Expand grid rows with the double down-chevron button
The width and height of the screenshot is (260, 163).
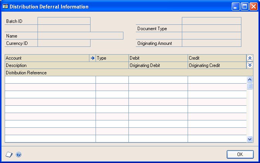[250, 65]
